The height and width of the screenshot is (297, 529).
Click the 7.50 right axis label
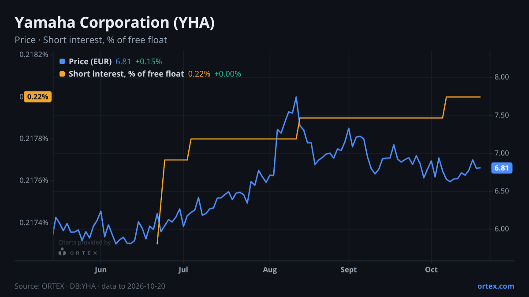pos(502,115)
